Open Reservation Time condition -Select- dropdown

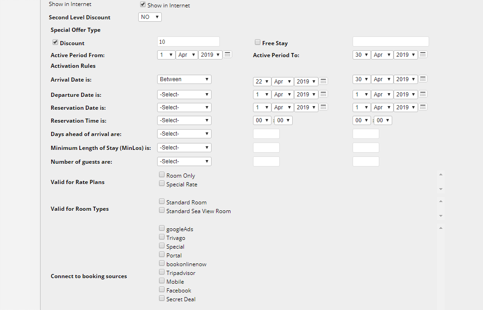(184, 120)
